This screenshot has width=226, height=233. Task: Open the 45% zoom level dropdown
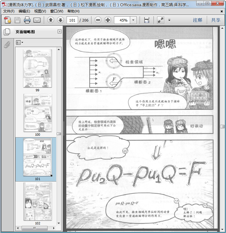(133, 20)
